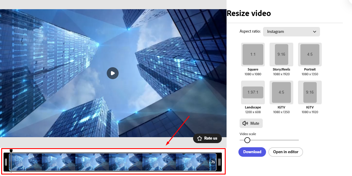This screenshot has height=176, width=352.
Task: Click the right trim handle on timeline
Action: click(x=219, y=162)
